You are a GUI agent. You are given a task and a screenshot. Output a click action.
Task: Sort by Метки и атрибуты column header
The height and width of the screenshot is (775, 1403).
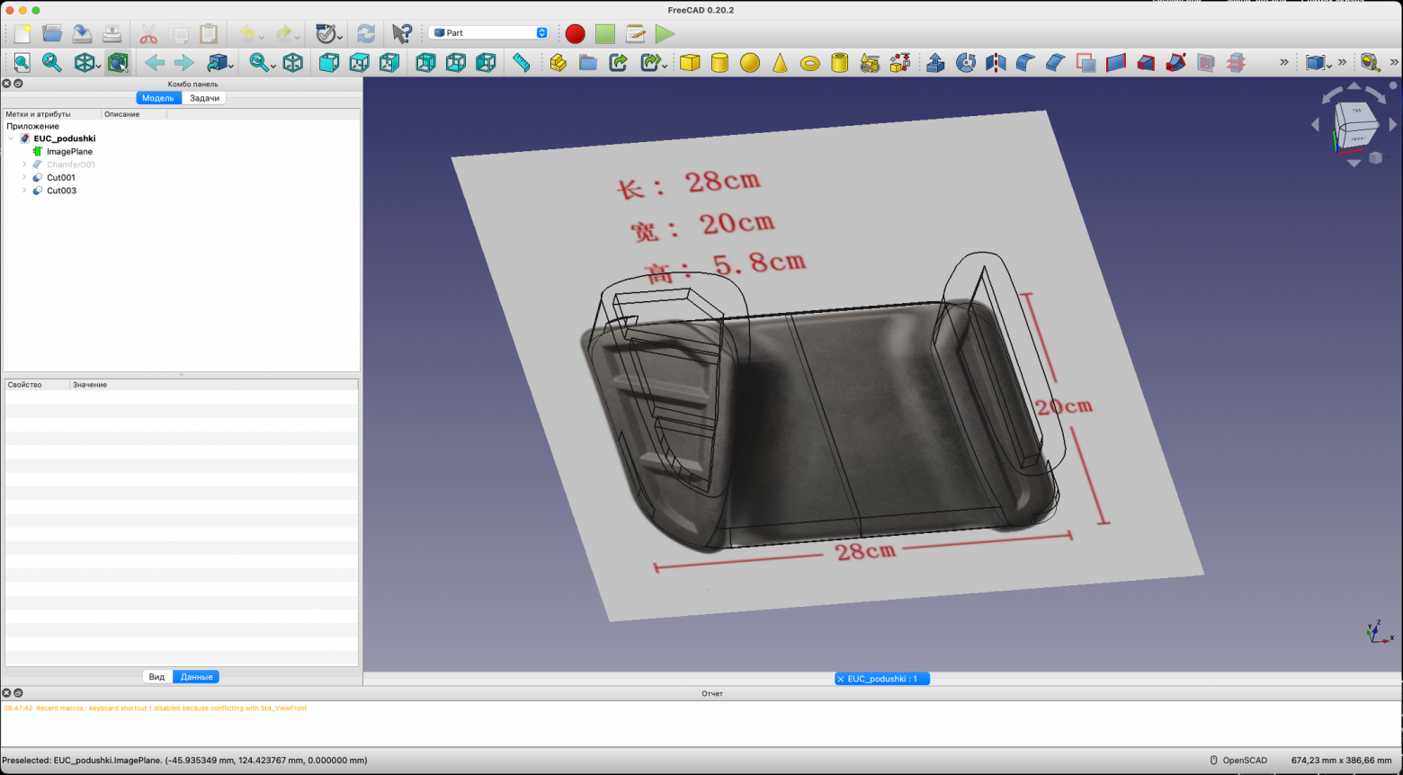point(51,114)
